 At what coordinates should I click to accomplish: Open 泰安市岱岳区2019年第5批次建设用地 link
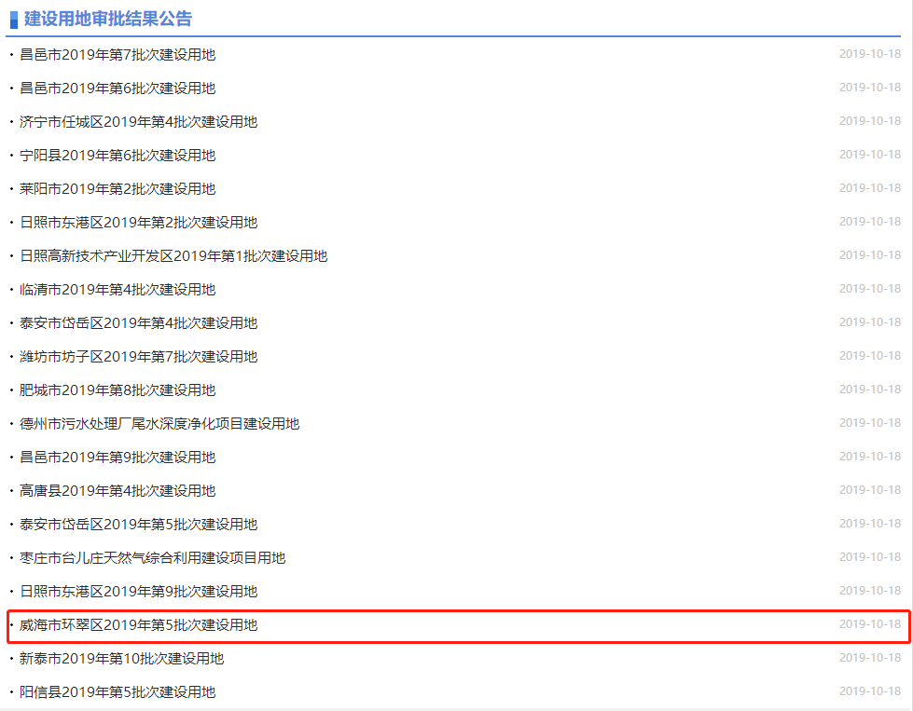pos(139,525)
